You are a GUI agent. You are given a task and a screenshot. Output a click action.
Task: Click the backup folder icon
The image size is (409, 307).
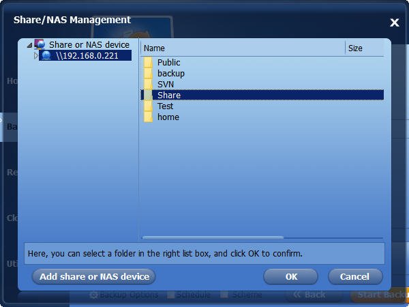click(148, 74)
